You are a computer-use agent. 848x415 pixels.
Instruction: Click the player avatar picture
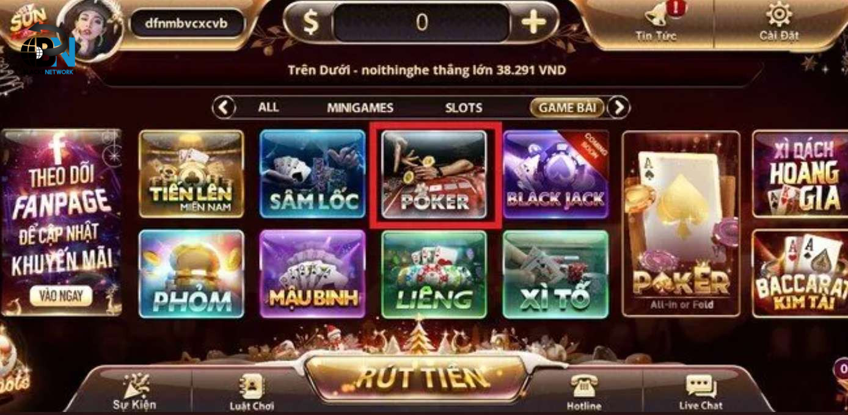point(92,27)
